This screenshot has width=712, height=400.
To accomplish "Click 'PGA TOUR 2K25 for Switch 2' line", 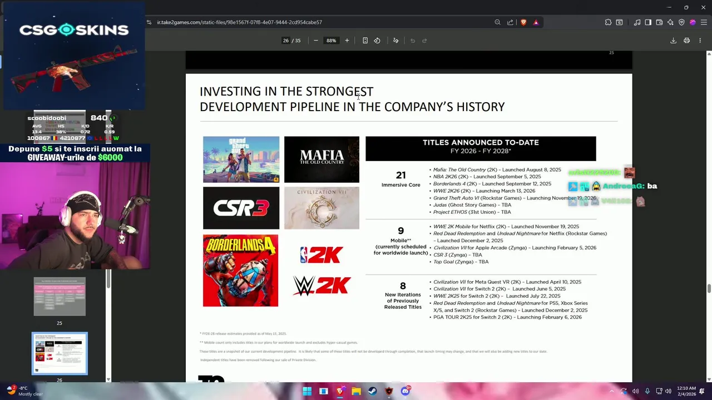I will point(507,317).
